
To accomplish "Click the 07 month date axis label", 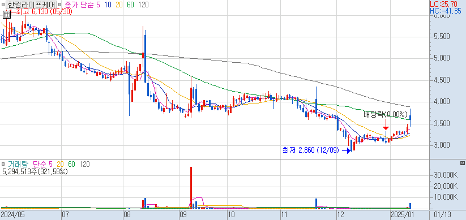I will pos(66,214).
